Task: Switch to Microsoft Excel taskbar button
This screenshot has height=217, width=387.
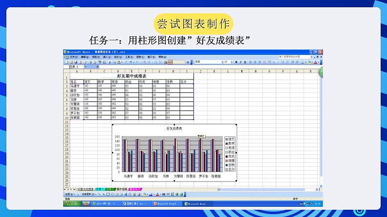Action: (198, 204)
